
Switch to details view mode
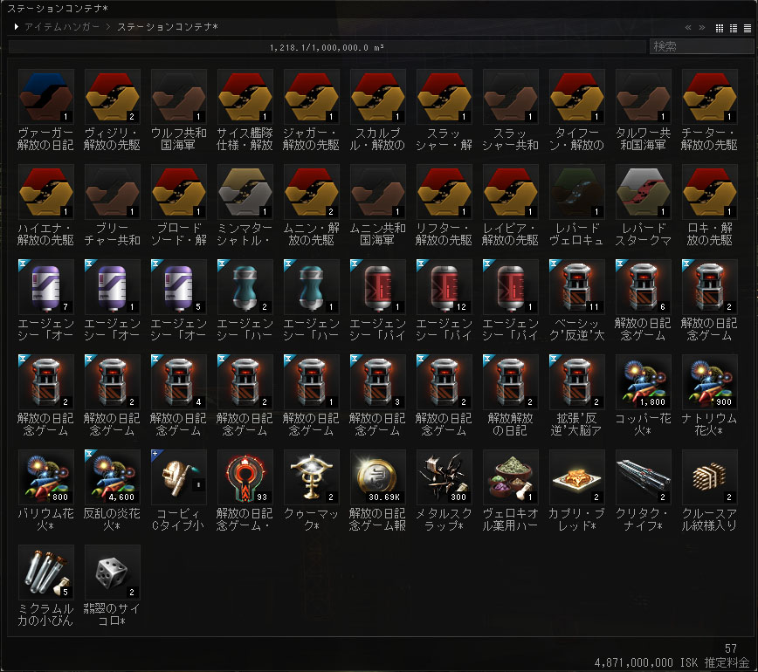pos(734,28)
